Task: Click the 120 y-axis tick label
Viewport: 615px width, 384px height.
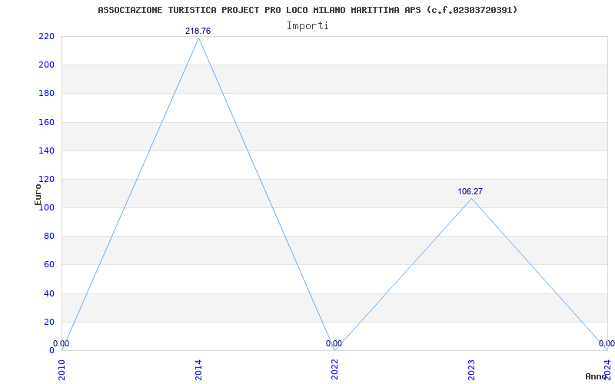Action: tap(46, 179)
